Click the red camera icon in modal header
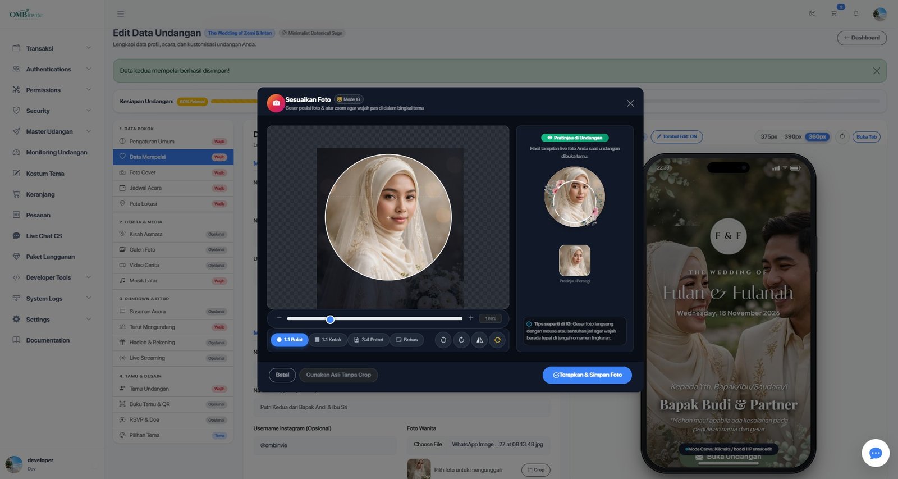This screenshot has height=479, width=898. tap(276, 103)
